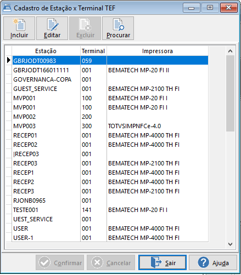241x275 pixels.
Task: Select station GUEST_SERVICE
Action: point(46,89)
